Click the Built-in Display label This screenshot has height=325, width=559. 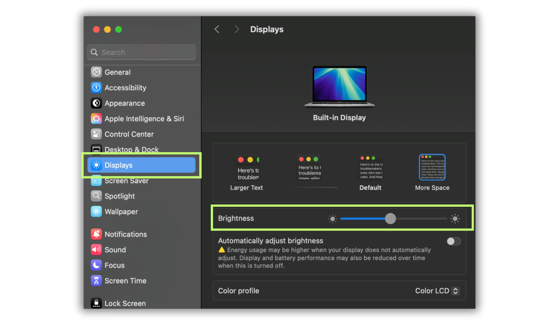(339, 118)
